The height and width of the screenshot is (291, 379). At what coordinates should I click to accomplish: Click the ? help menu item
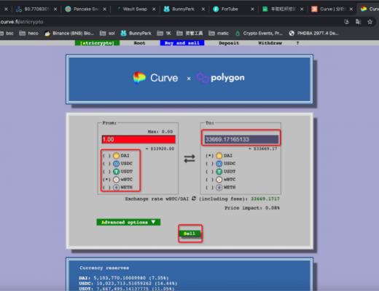click(x=297, y=43)
